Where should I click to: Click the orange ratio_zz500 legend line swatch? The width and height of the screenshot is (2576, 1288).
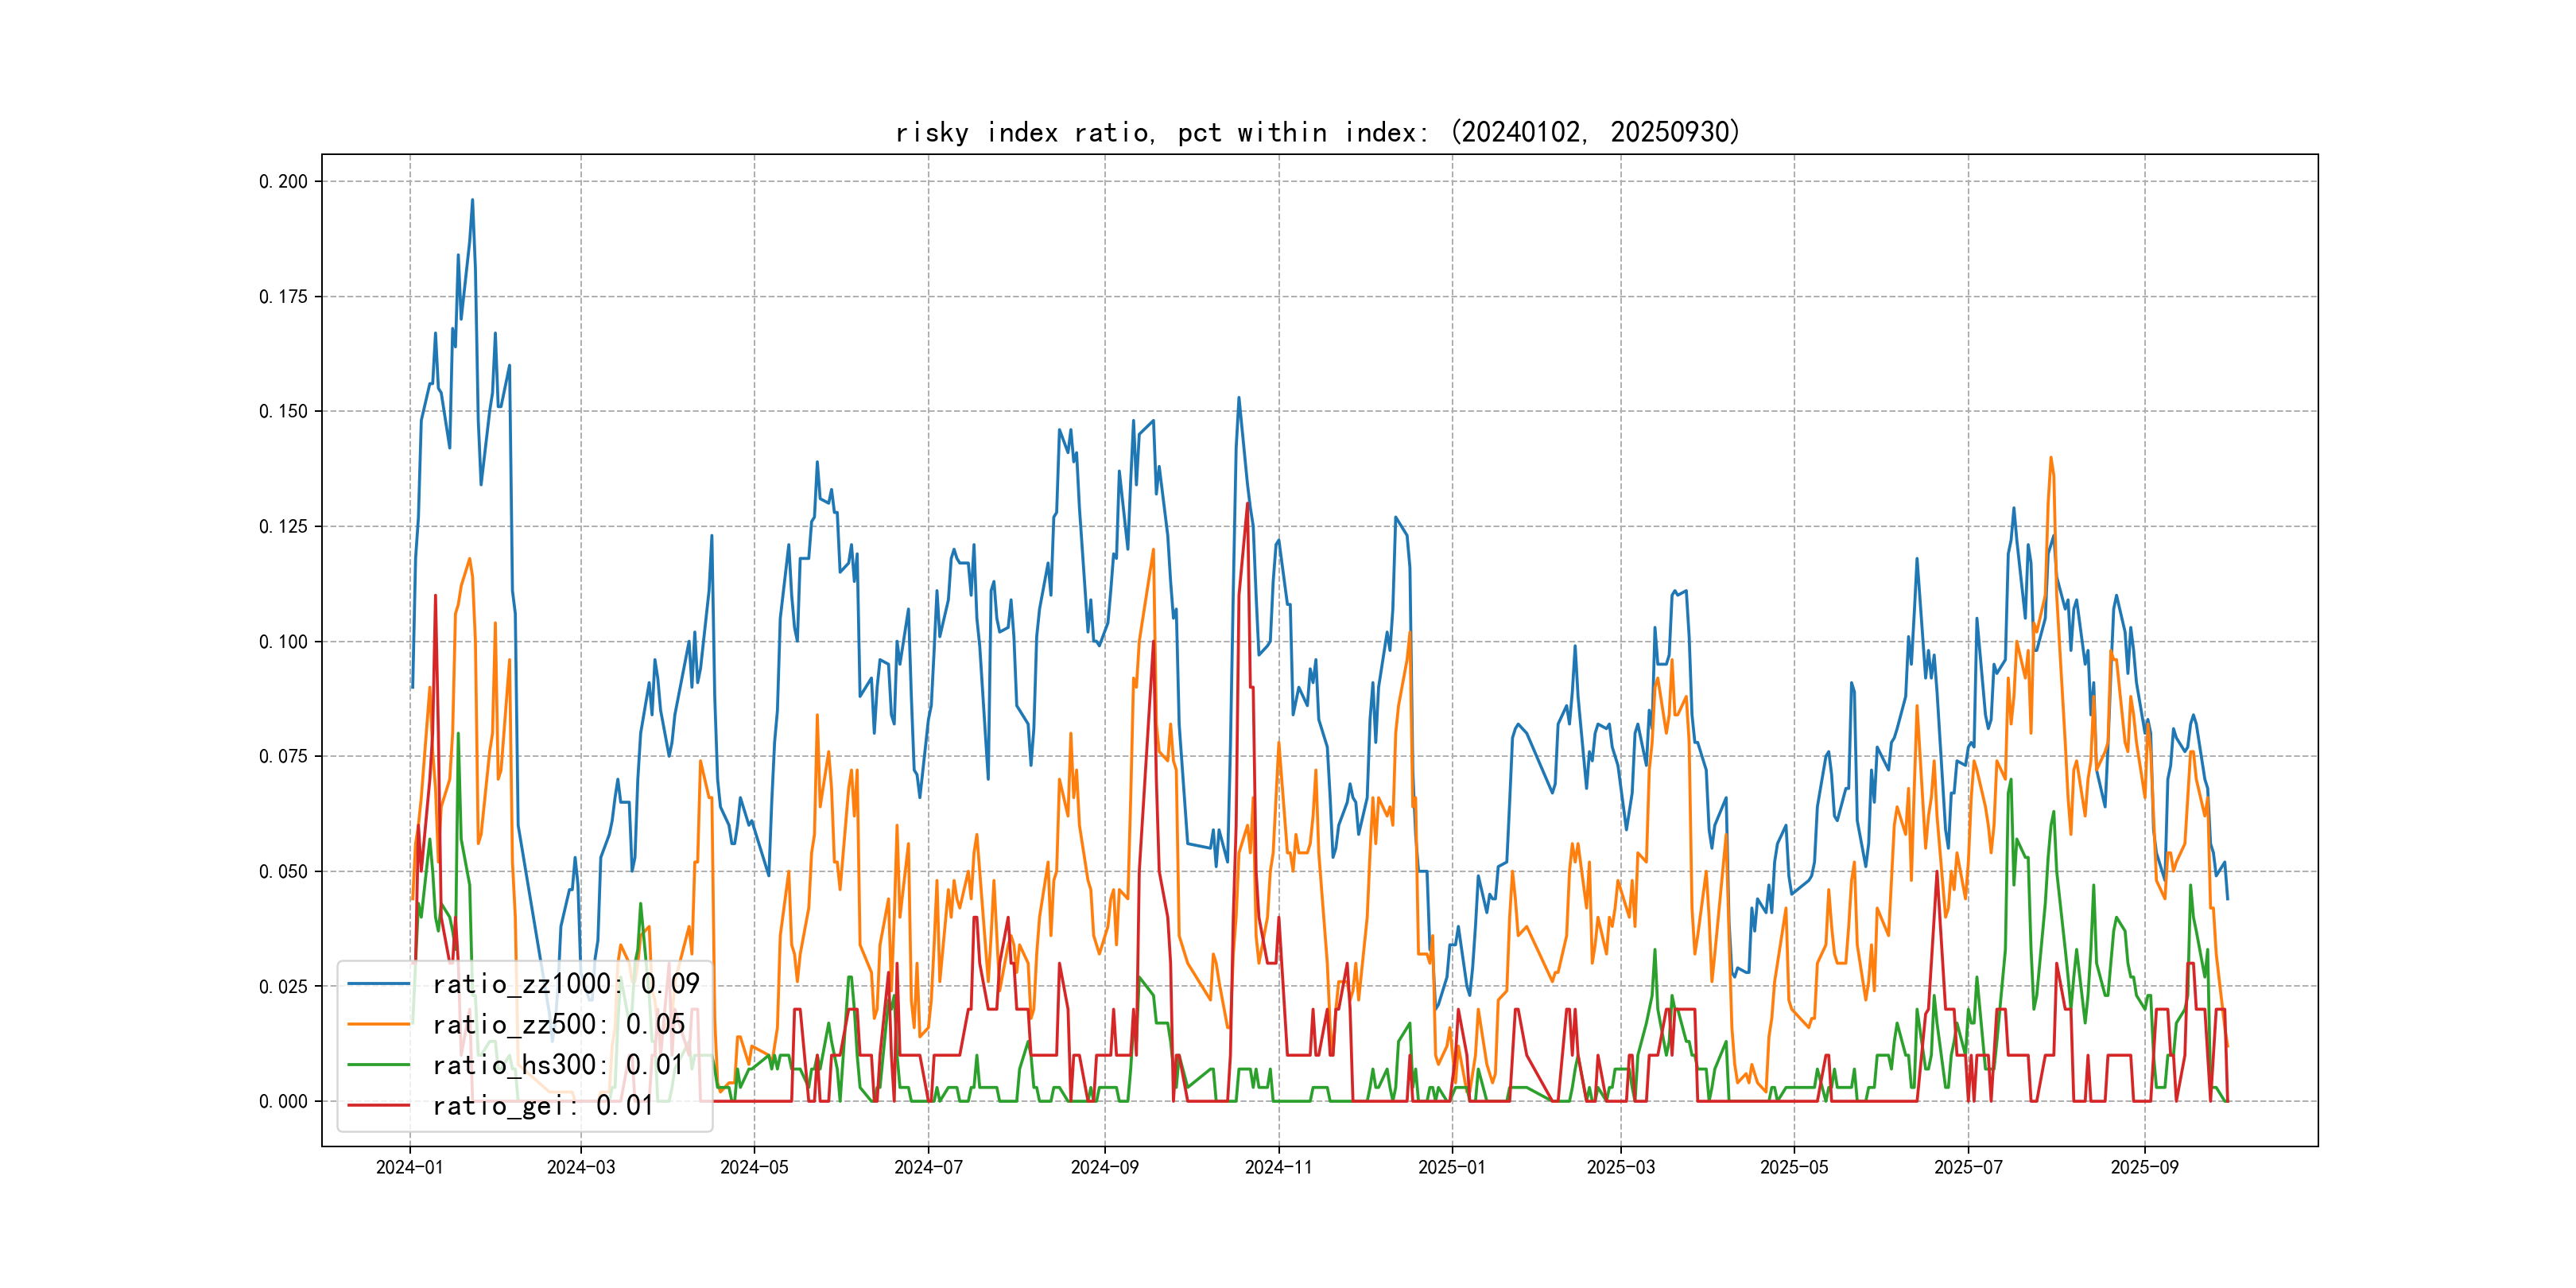(x=378, y=1024)
